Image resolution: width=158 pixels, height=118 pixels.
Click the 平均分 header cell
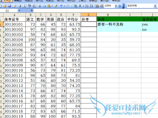[74, 19]
